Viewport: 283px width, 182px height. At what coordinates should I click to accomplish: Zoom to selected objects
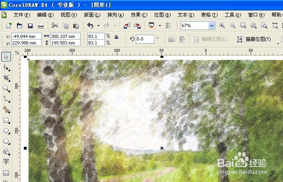[243, 25]
